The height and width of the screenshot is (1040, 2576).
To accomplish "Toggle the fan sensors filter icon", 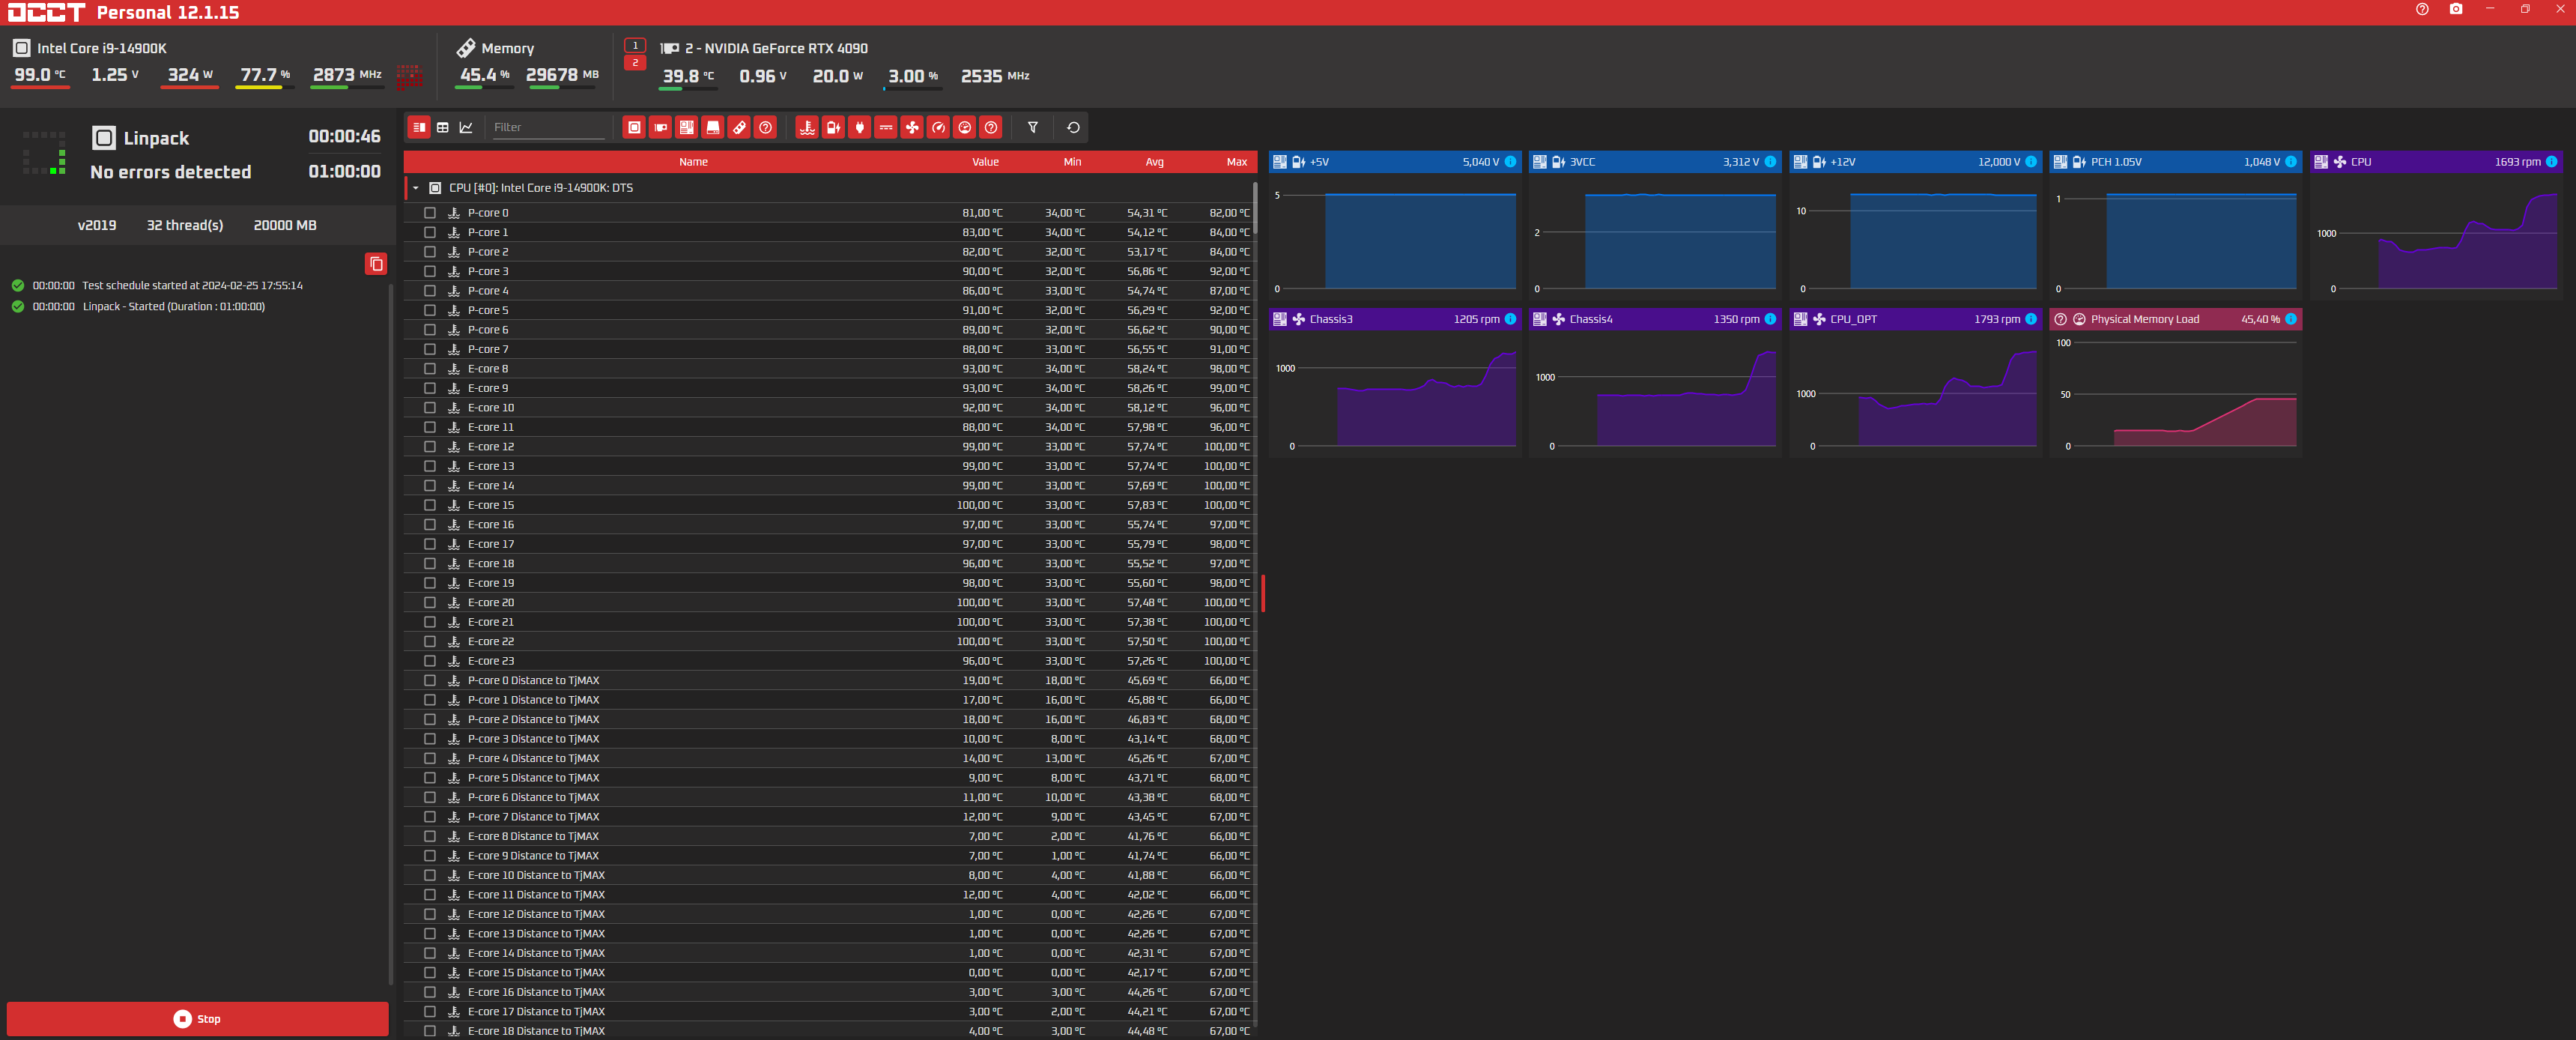I will coord(912,127).
